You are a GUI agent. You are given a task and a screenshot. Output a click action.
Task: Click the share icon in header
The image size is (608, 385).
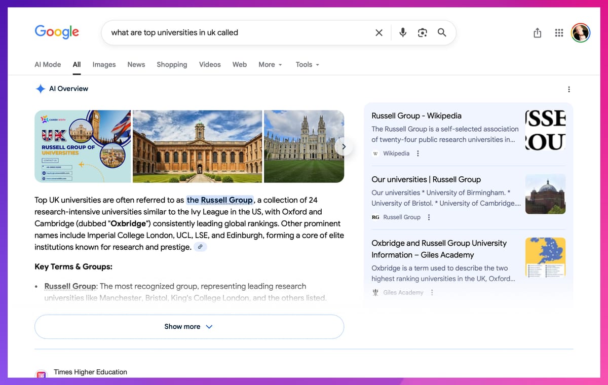coord(538,33)
